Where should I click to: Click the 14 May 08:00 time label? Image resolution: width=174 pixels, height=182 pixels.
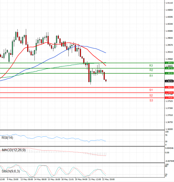click(40, 179)
